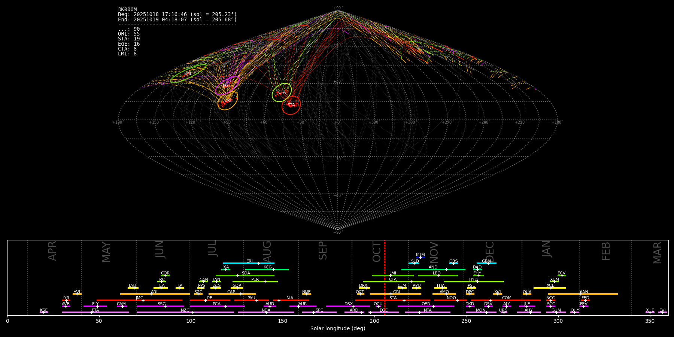This screenshot has width=674, height=337.
Task: Select the CTA radiant circle on map
Action: pos(282,92)
